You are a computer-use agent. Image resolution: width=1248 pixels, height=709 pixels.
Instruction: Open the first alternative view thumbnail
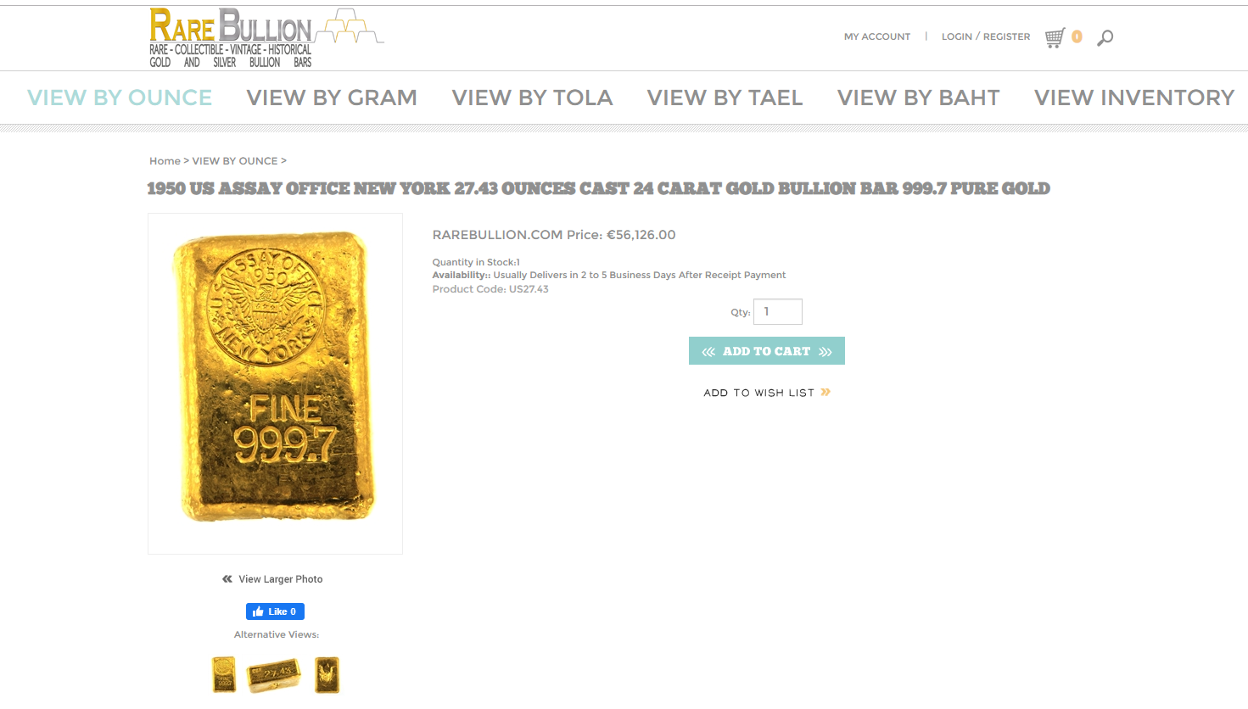[224, 675]
